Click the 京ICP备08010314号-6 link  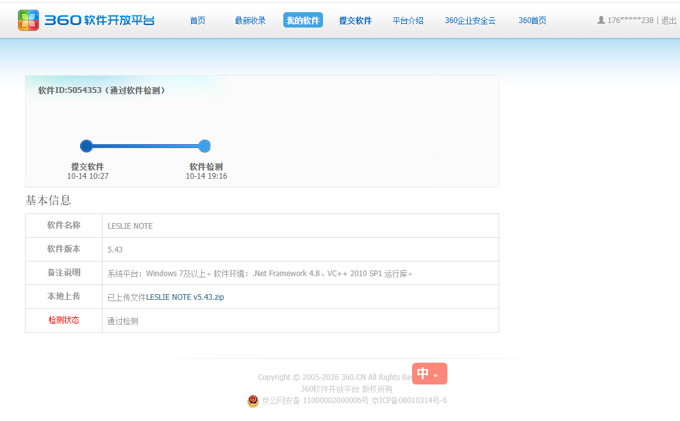point(409,400)
